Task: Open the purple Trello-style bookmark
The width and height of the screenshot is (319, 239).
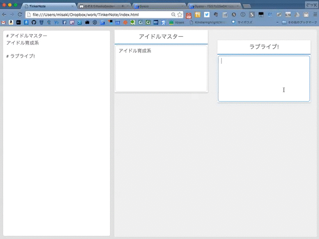Action: [x=72, y=23]
